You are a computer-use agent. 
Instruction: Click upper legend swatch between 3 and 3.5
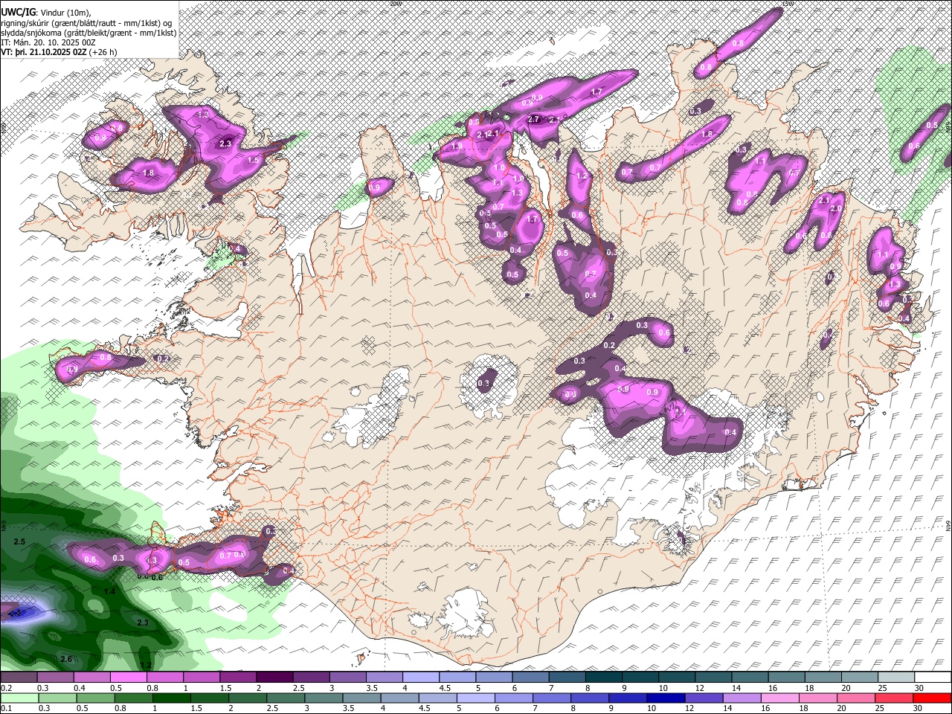click(347, 678)
